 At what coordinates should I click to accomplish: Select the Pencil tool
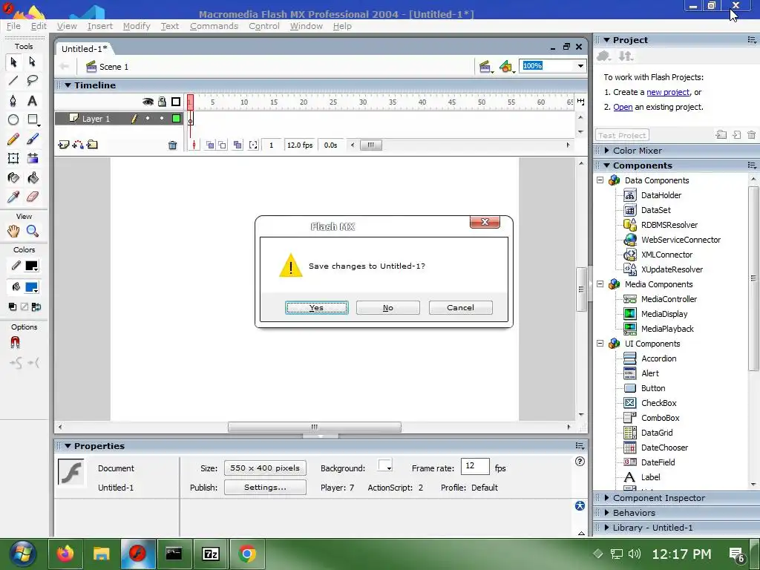(x=13, y=139)
